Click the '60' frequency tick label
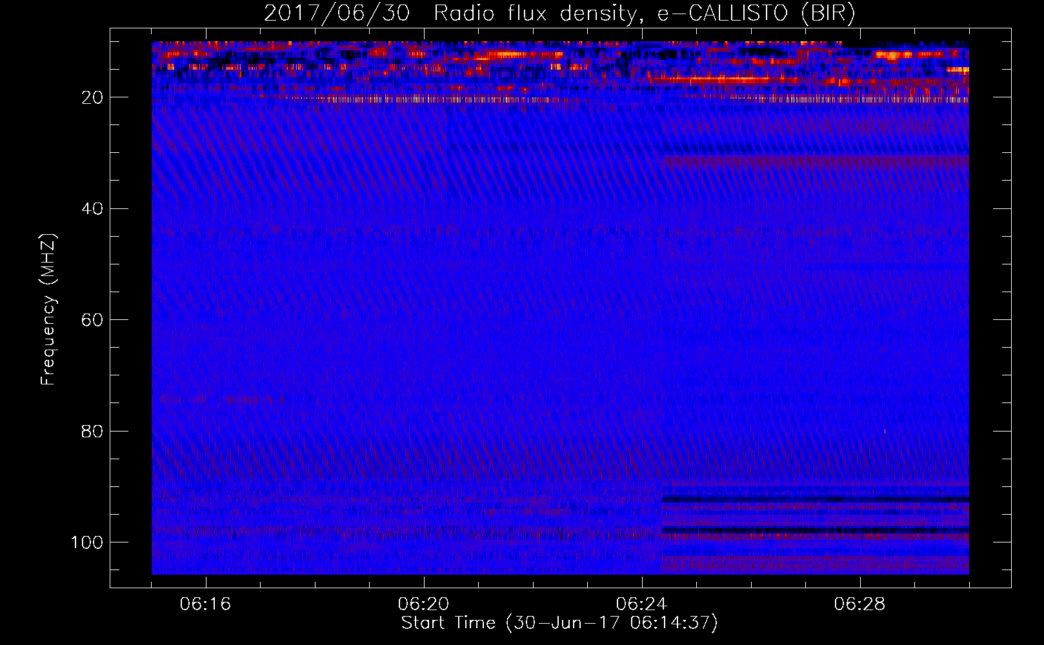Screen dimensions: 1044x645 (92, 320)
